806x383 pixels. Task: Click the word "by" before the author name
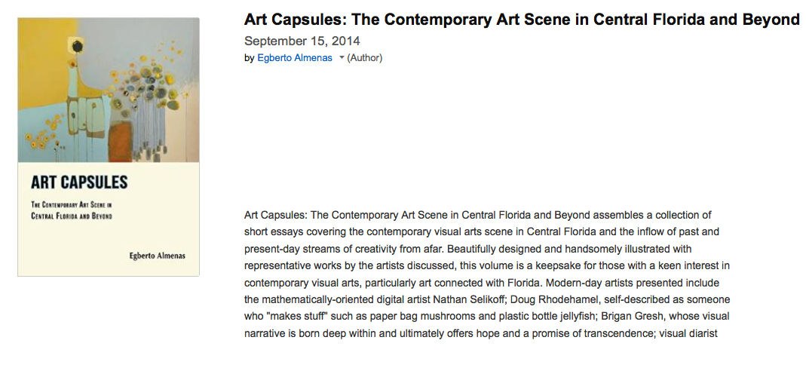tap(250, 58)
